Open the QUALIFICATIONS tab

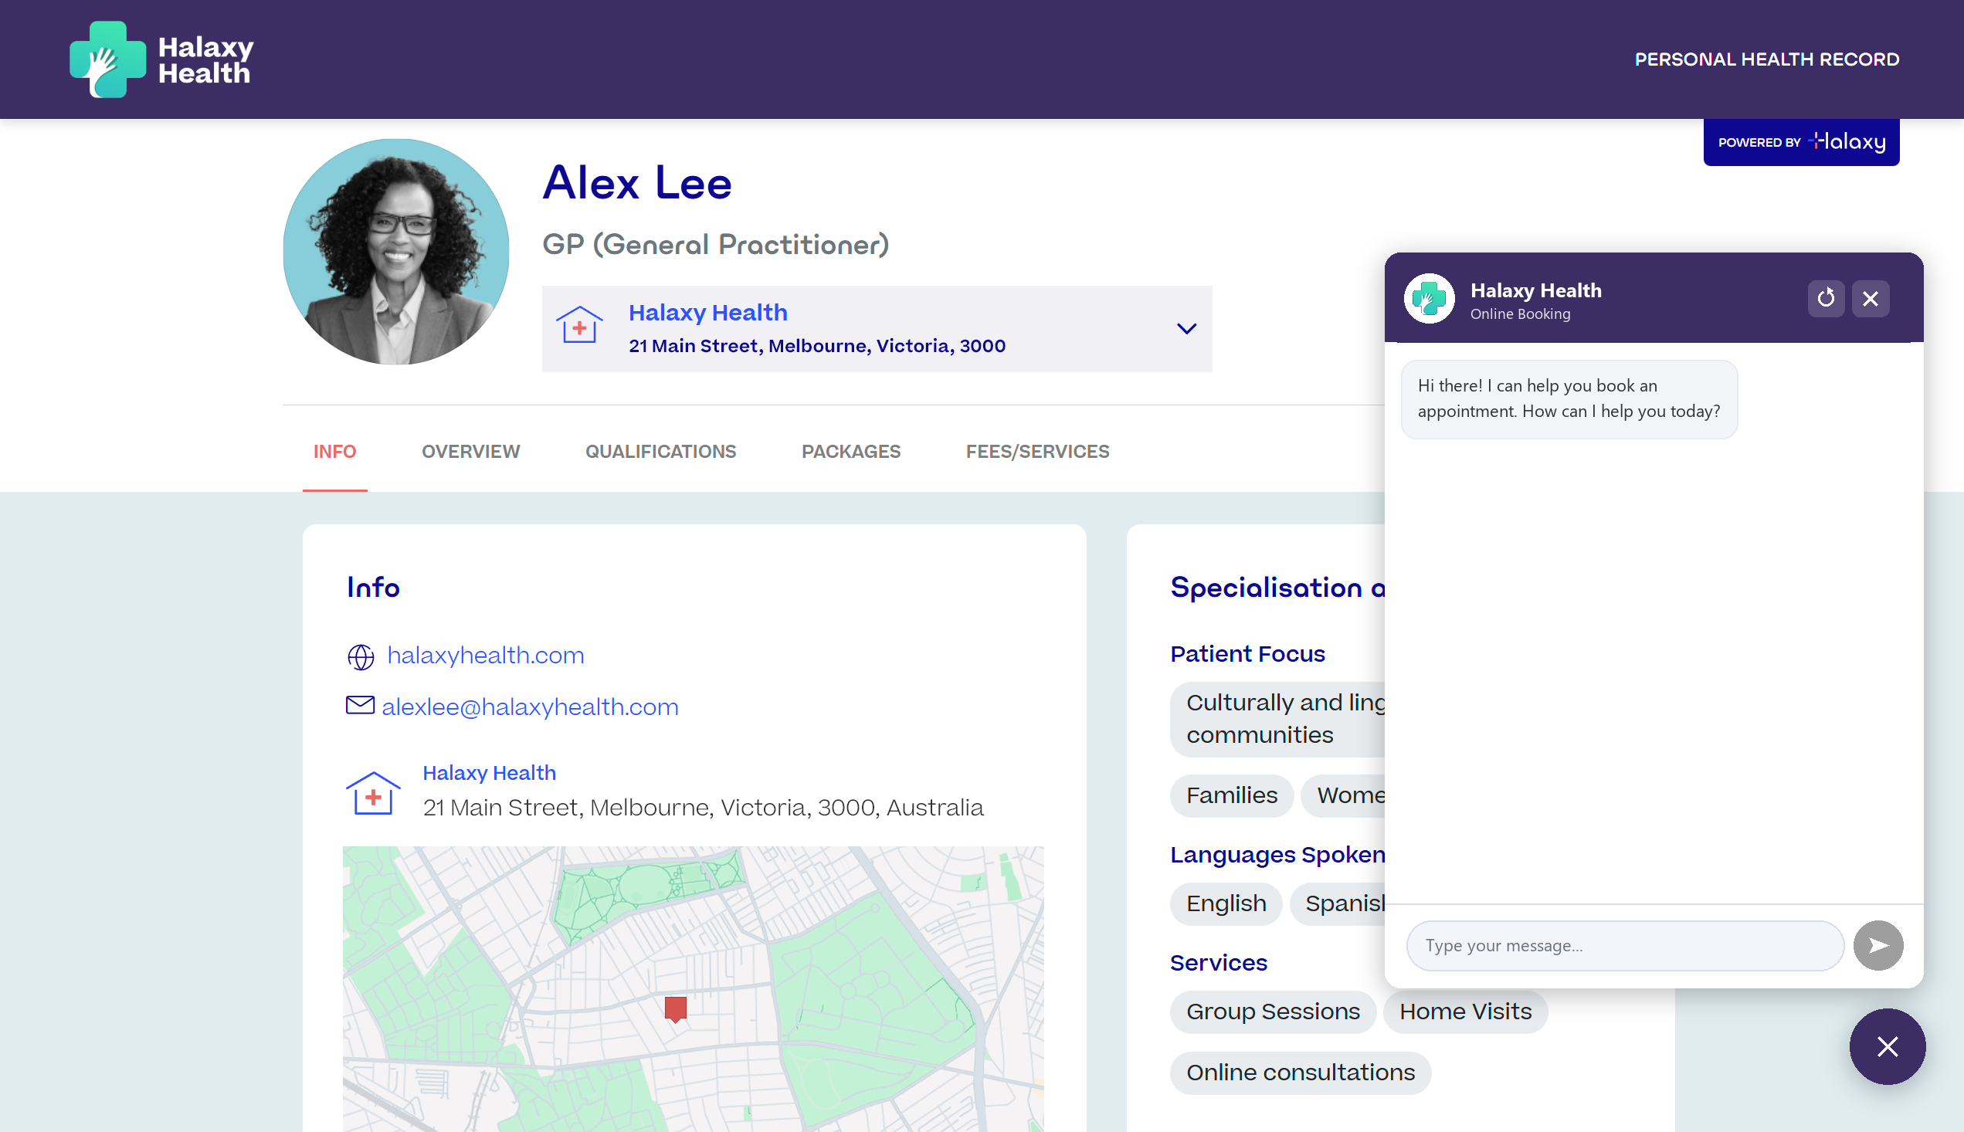click(x=660, y=452)
